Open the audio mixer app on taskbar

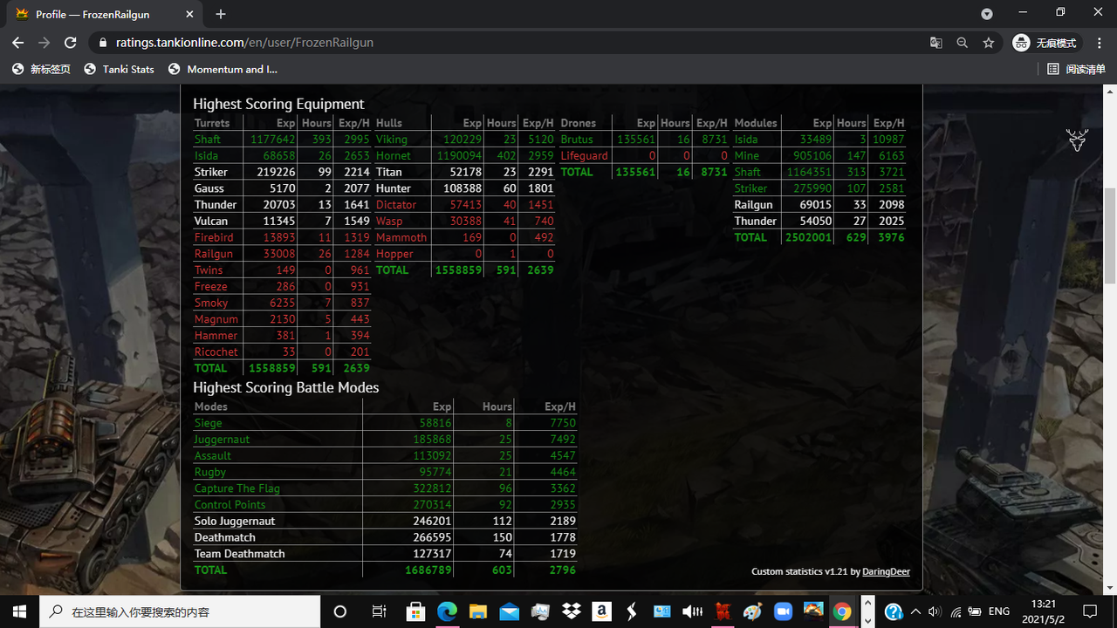click(x=692, y=611)
